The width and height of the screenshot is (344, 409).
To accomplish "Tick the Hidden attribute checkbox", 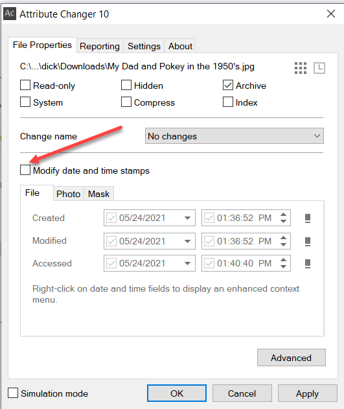I will click(126, 85).
